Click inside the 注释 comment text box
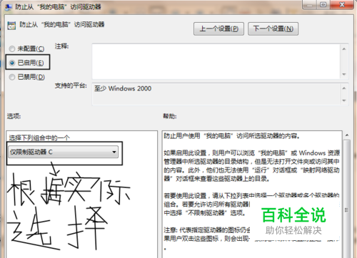Viewport: 357px width, 258px height. click(x=216, y=61)
